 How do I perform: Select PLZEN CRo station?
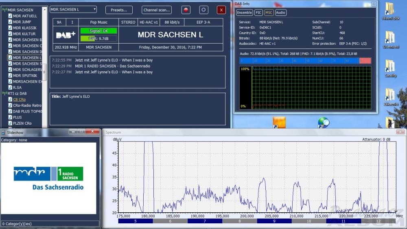click(22, 123)
